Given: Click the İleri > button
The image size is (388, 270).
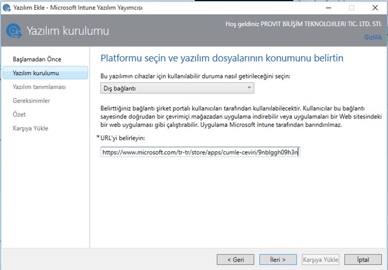Looking at the screenshot, I should (278, 260).
